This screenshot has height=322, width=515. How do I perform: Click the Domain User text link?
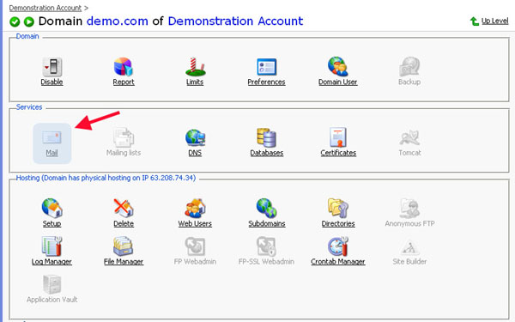pos(337,82)
